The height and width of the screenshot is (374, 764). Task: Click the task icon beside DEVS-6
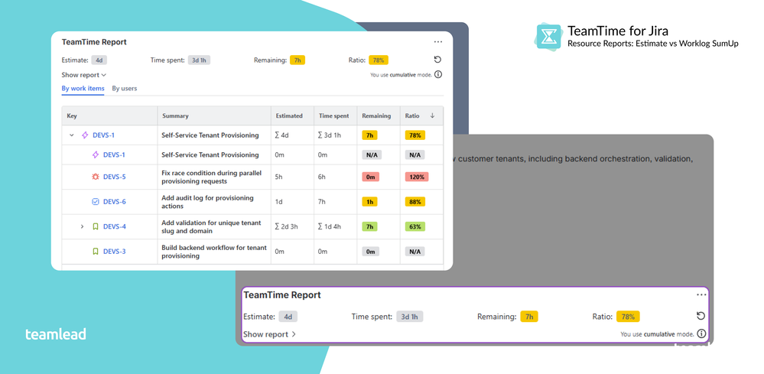click(96, 202)
